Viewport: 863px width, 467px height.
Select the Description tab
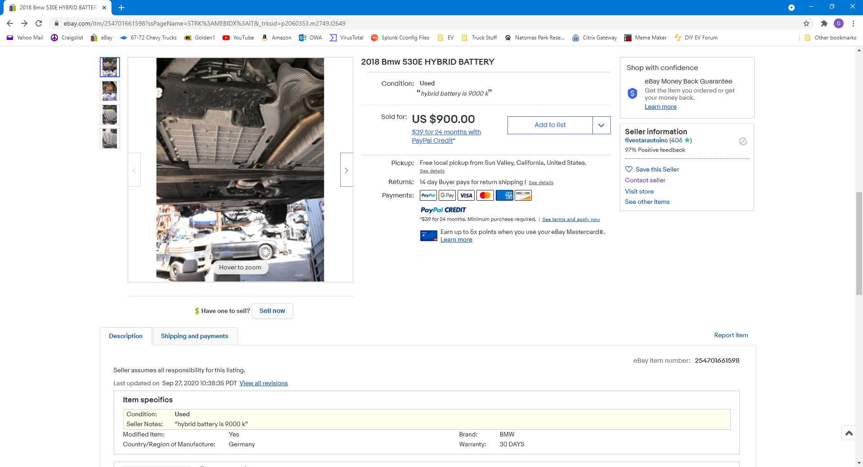125,336
